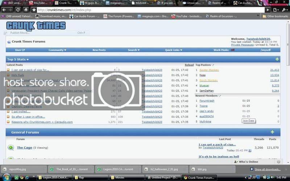Click the address bar URL field

150,10
